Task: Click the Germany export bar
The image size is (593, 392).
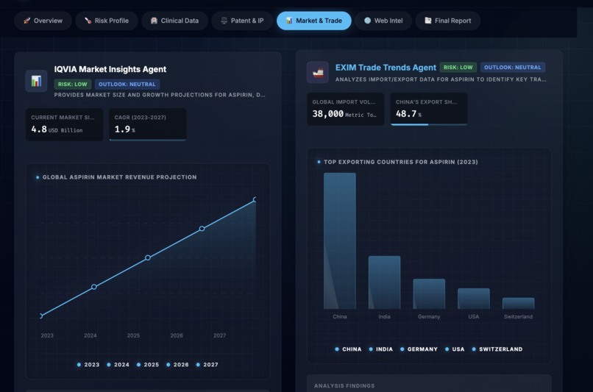Action: tap(429, 293)
